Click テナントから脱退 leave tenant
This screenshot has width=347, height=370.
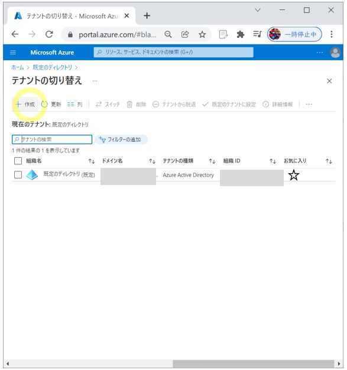click(x=174, y=104)
